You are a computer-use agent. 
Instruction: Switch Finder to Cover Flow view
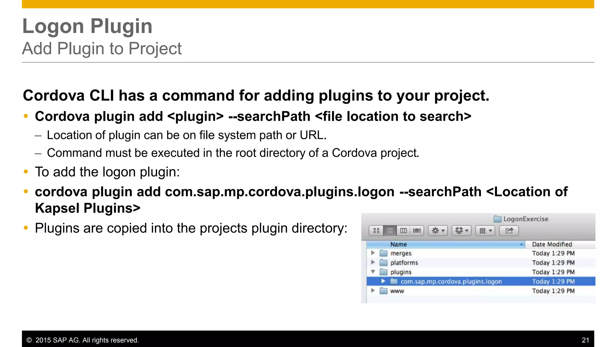[417, 231]
